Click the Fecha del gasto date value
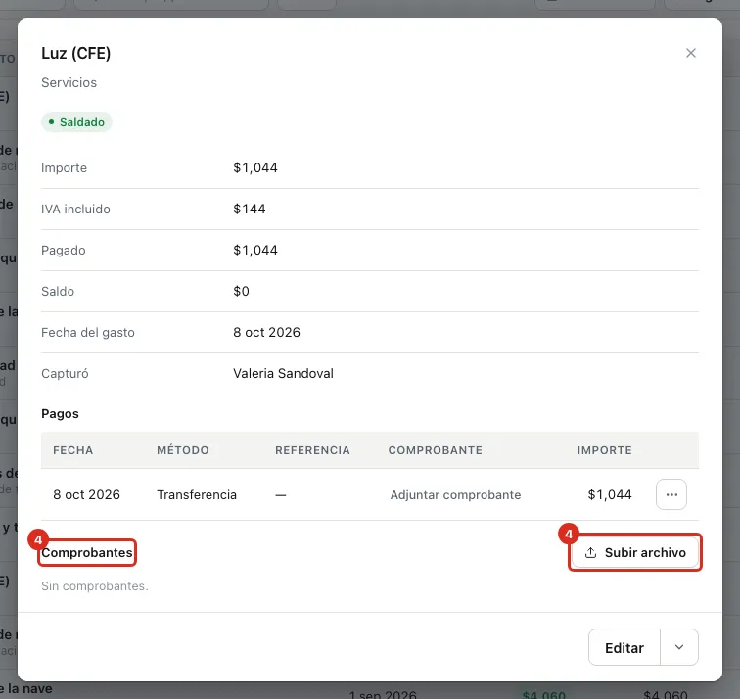The image size is (740, 699). (266, 332)
